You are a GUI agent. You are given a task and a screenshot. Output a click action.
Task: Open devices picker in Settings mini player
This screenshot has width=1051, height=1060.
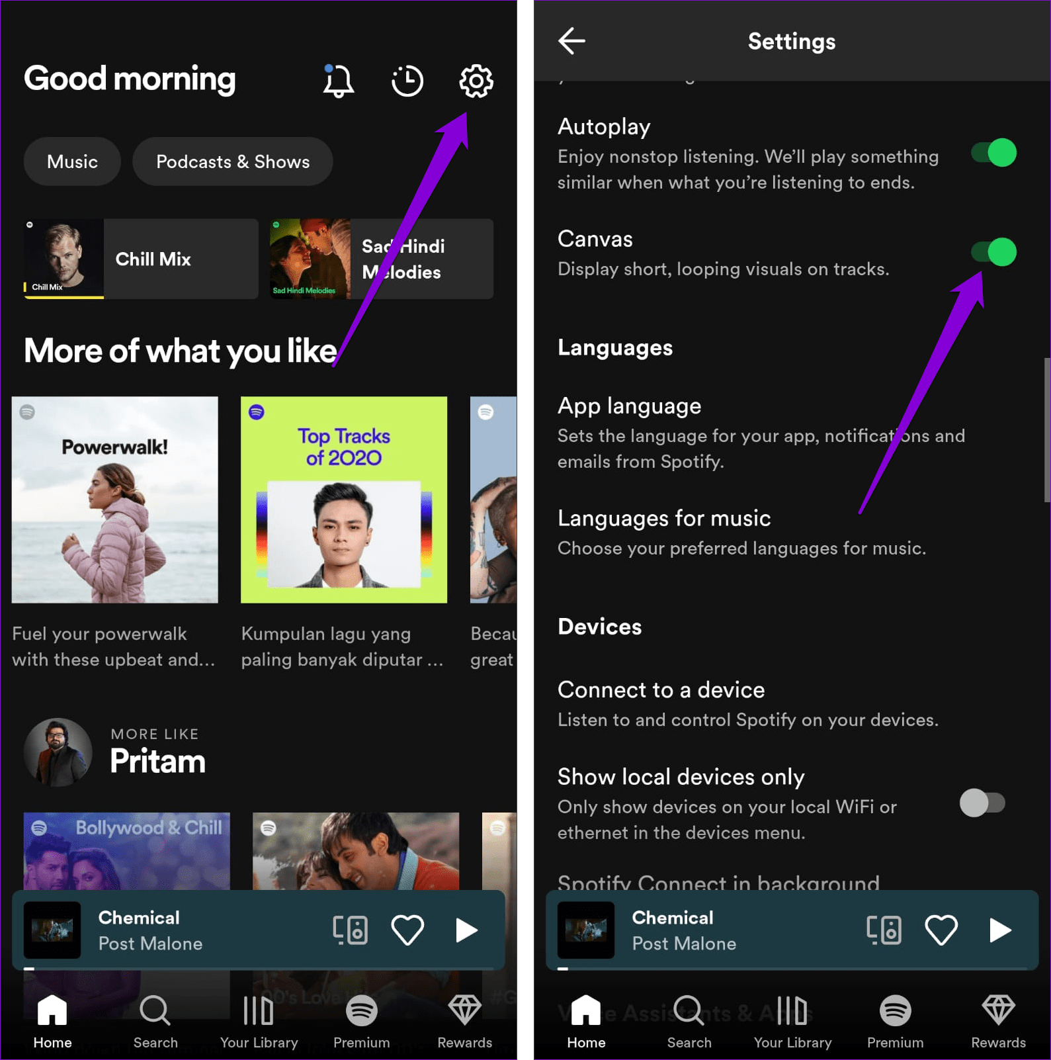(x=884, y=930)
